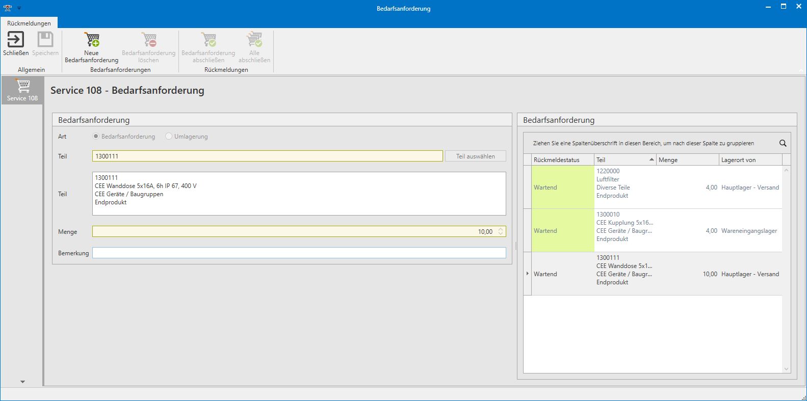This screenshot has width=807, height=401.
Task: Open the quick access toolbar dropdown arrow
Action: [19, 9]
